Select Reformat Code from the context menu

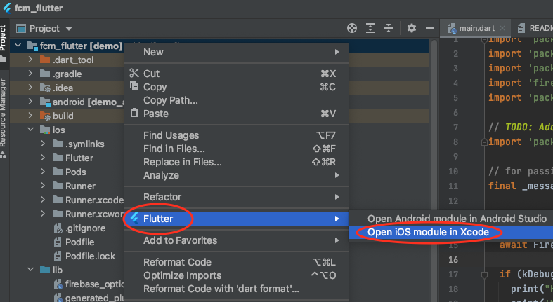[177, 262]
